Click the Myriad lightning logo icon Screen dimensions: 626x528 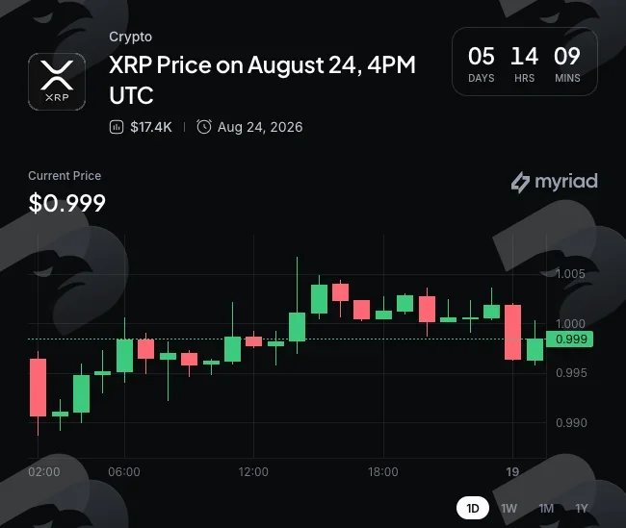(520, 183)
